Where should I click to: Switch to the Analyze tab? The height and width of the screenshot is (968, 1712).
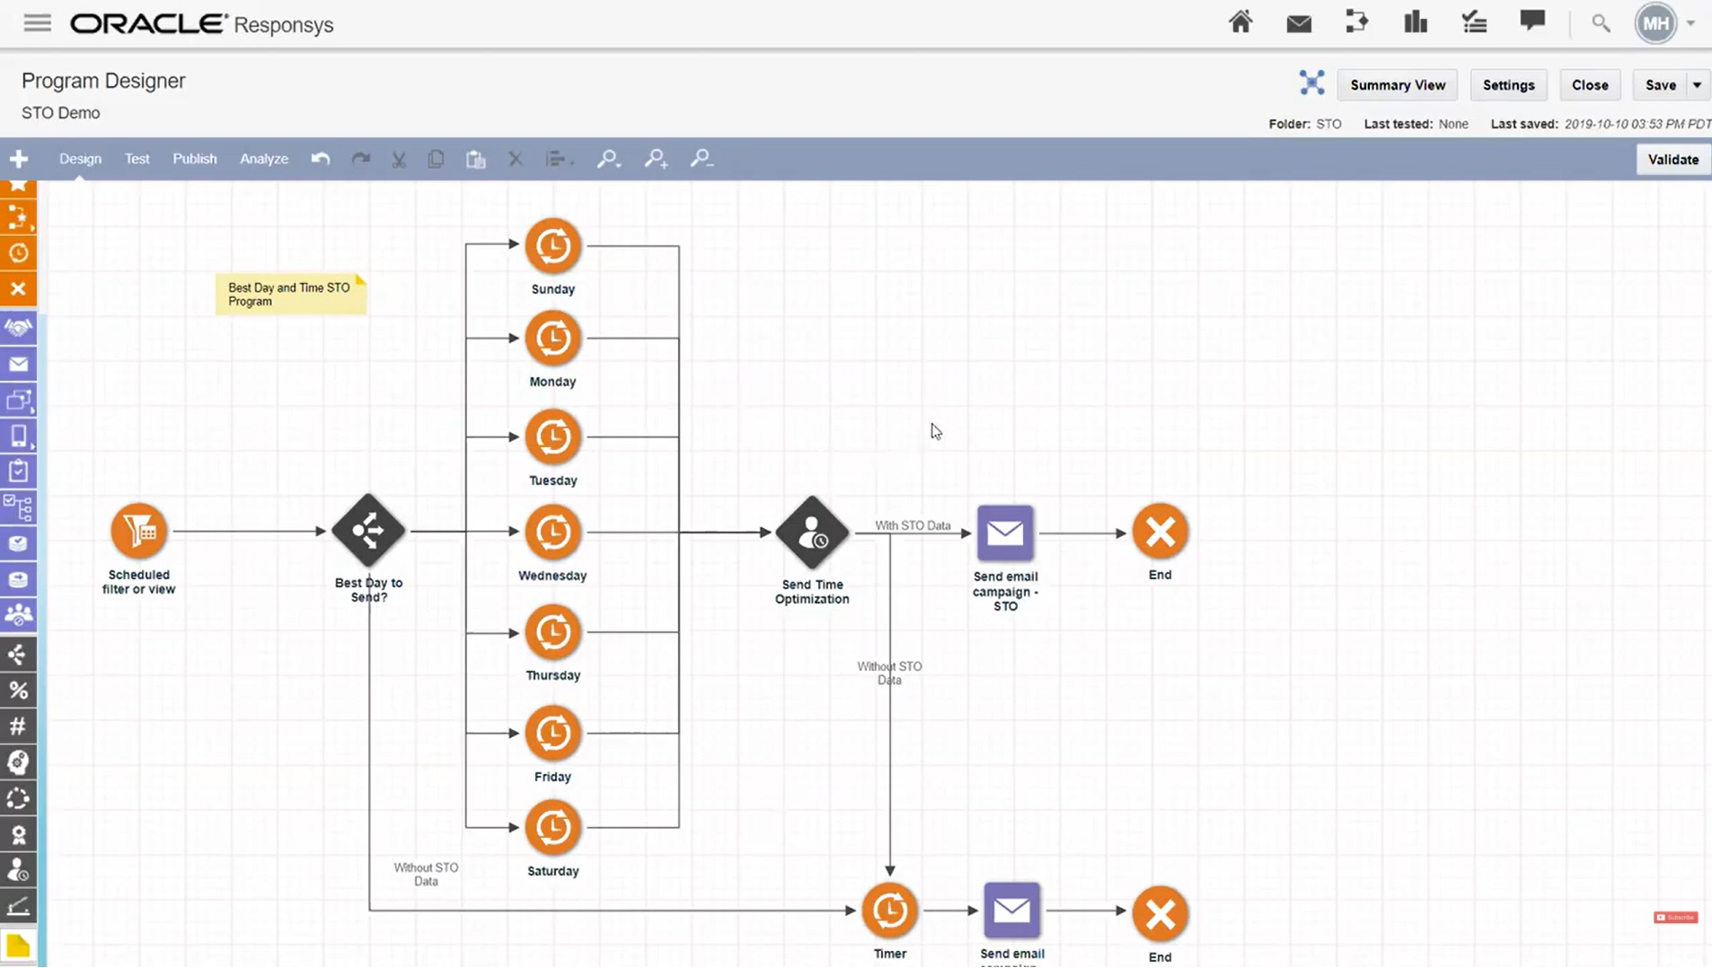(x=264, y=159)
